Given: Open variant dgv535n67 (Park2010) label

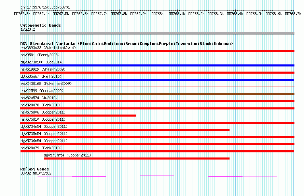Looking at the screenshot, I should (x=41, y=76).
